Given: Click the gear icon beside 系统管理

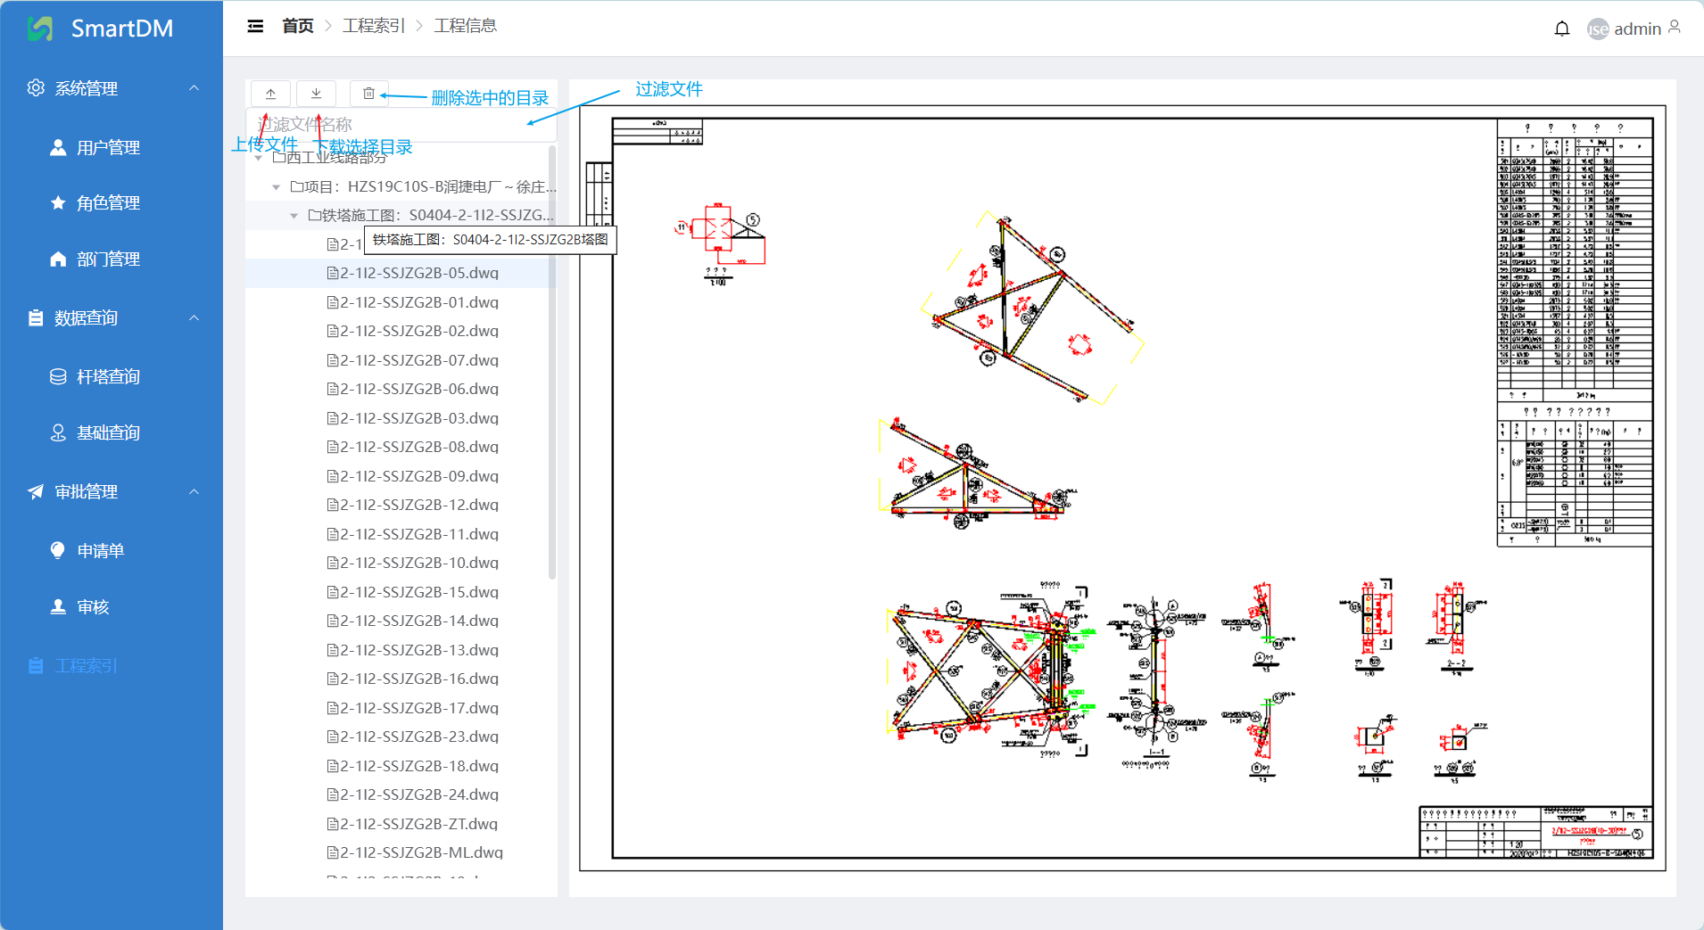Looking at the screenshot, I should 36,87.
